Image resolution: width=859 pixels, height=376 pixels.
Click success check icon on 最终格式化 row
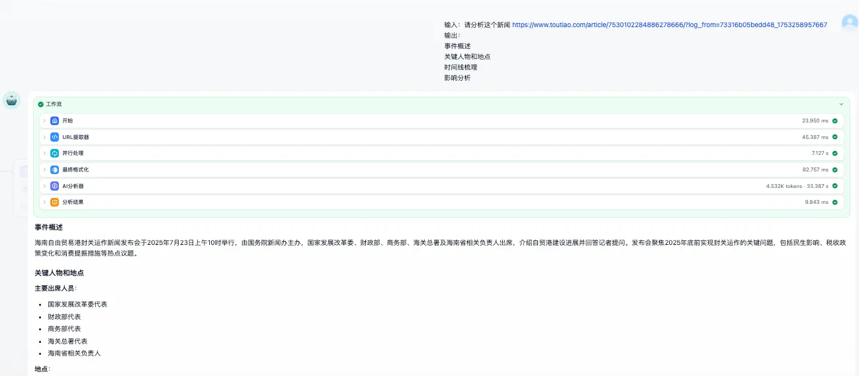(x=835, y=169)
